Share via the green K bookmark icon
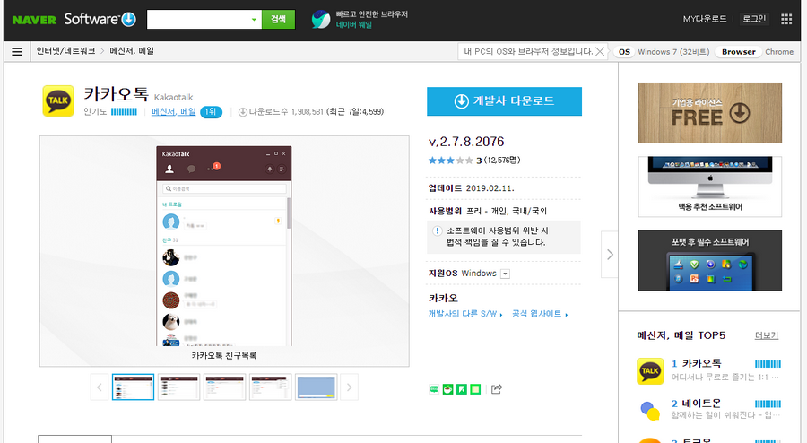 (462, 389)
